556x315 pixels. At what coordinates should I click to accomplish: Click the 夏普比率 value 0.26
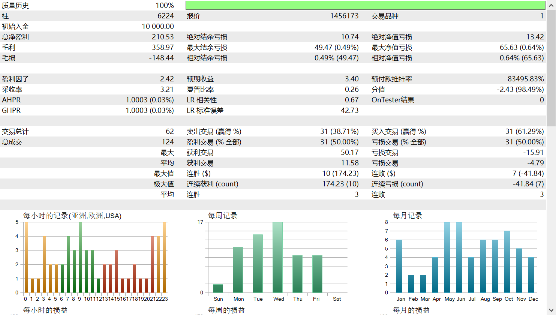355,89
